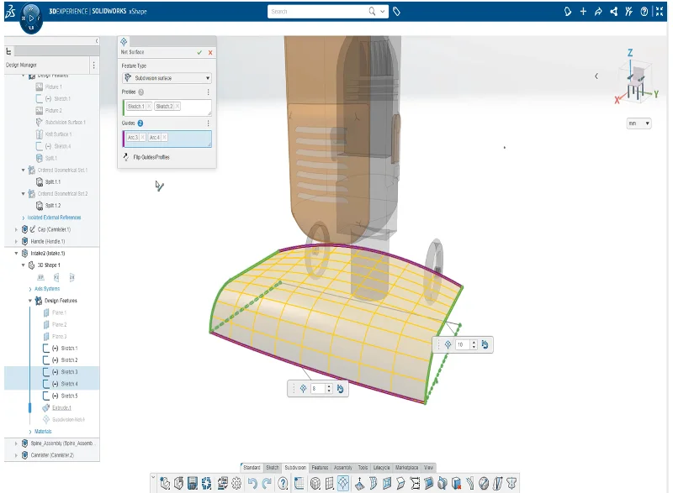Open the Share icon in top bar
The height and width of the screenshot is (493, 673).
click(613, 12)
